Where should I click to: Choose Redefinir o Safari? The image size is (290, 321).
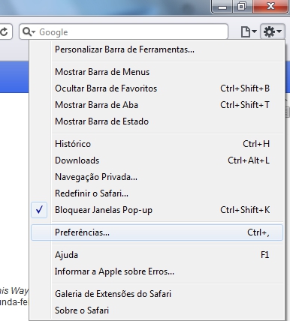tap(157, 193)
